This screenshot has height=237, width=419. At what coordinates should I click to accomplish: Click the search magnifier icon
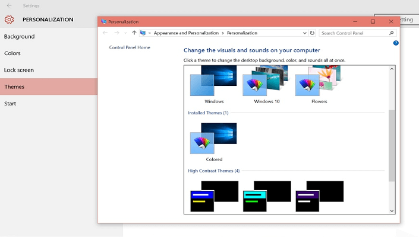pos(392,33)
